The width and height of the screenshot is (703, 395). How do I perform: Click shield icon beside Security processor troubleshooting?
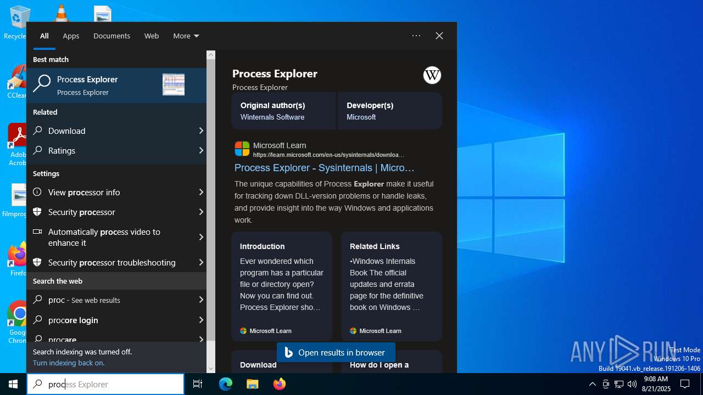coord(37,262)
